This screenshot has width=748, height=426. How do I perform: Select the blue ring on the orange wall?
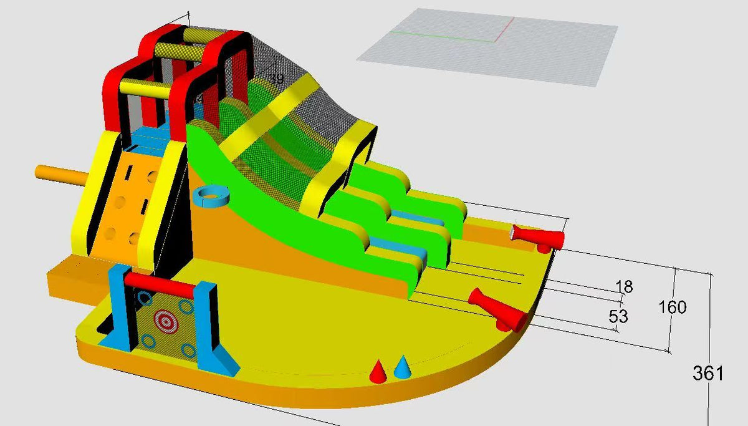click(x=212, y=195)
